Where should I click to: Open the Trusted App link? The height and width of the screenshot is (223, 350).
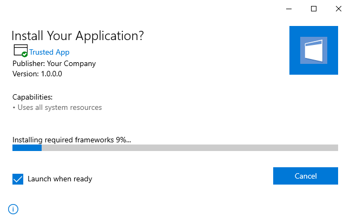click(49, 52)
